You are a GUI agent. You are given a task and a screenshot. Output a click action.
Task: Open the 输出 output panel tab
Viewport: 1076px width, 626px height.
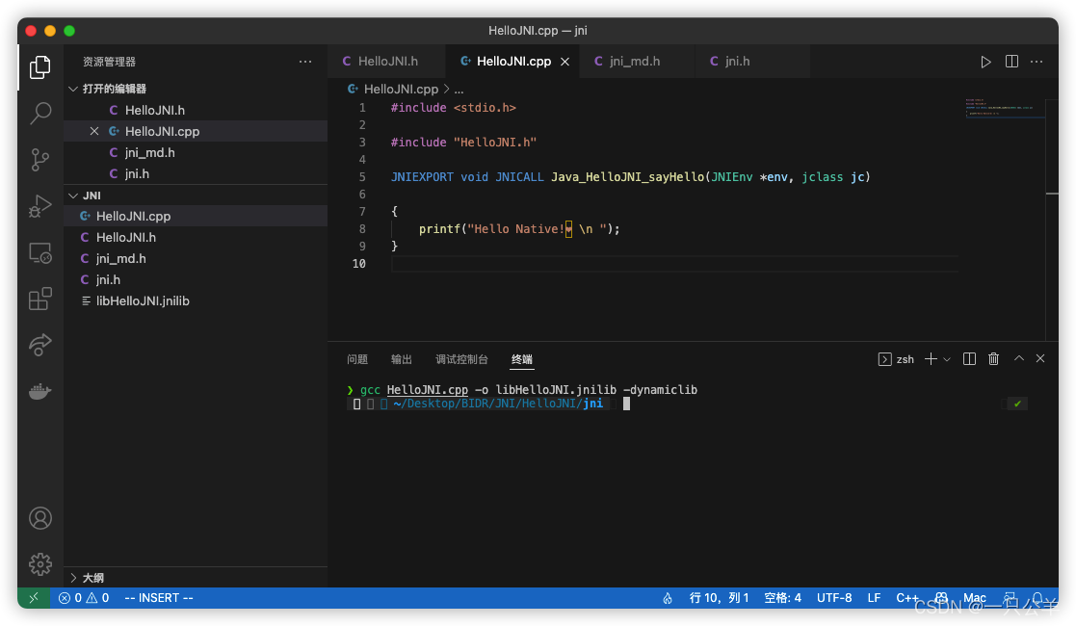point(401,359)
